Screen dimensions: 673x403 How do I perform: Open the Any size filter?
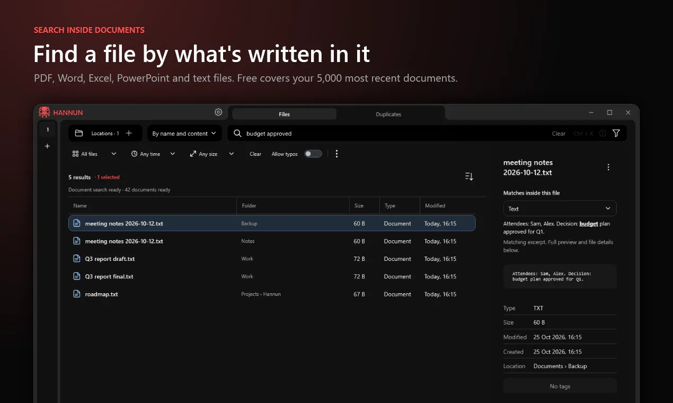[211, 154]
